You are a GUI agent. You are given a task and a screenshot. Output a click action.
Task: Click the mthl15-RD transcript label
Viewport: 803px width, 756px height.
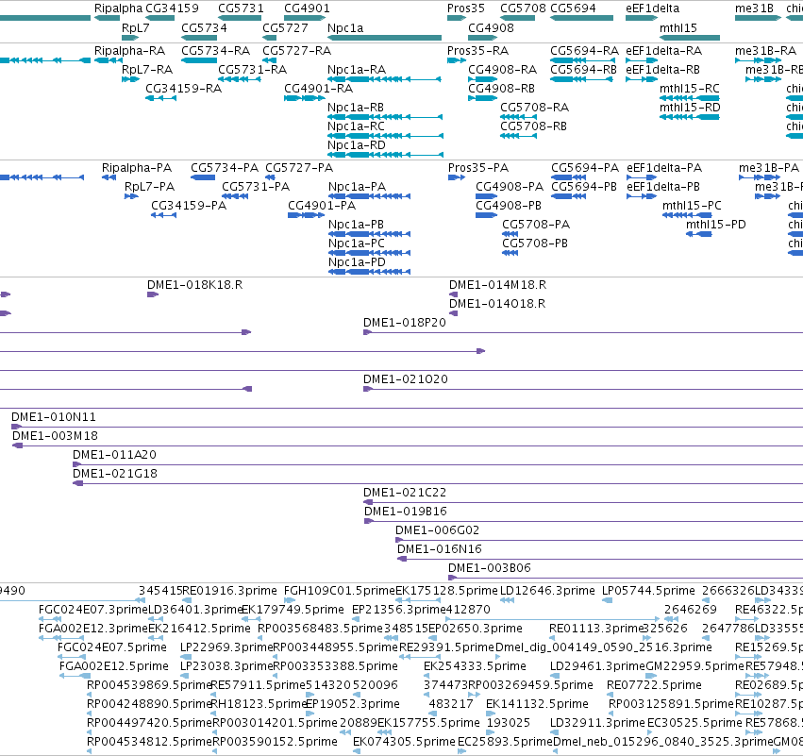click(x=690, y=108)
